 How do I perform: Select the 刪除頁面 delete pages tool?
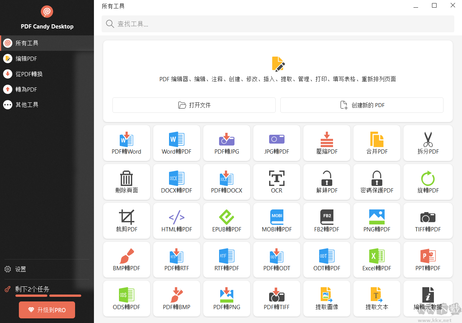126,182
